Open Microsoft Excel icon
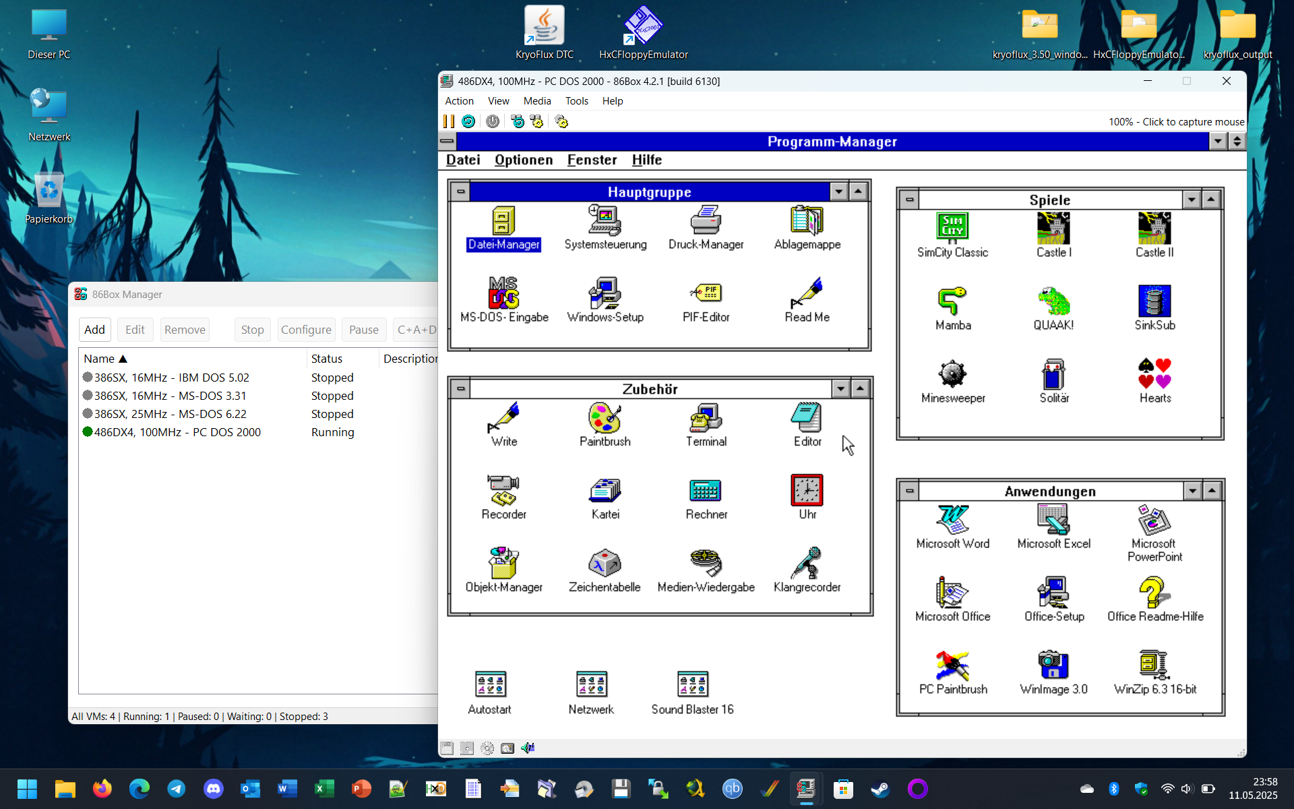The width and height of the screenshot is (1294, 809). click(x=1053, y=527)
